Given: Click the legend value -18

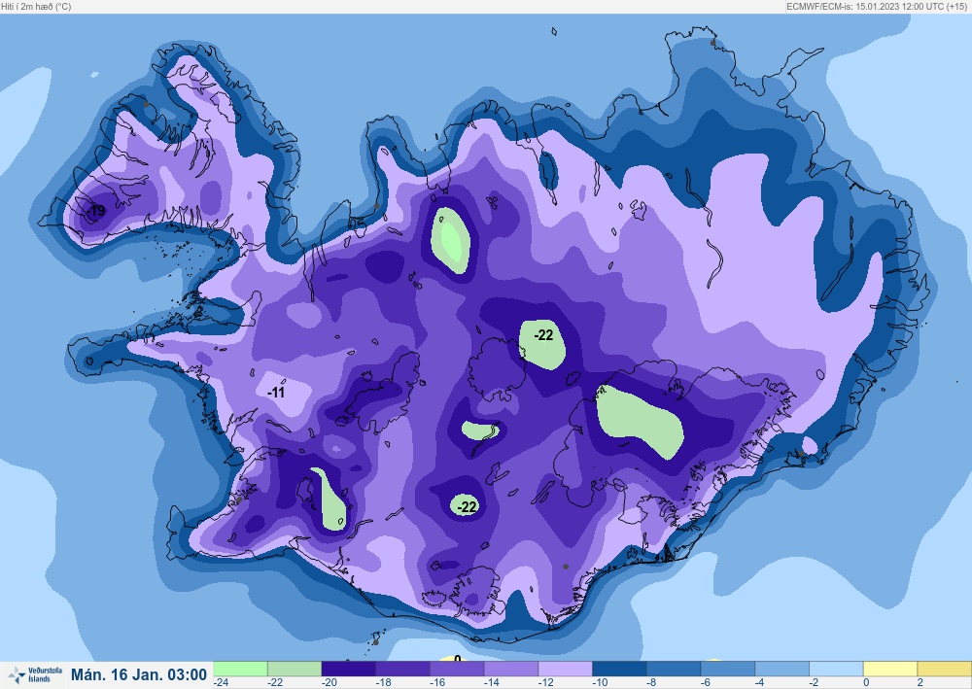Looking at the screenshot, I should click(384, 682).
